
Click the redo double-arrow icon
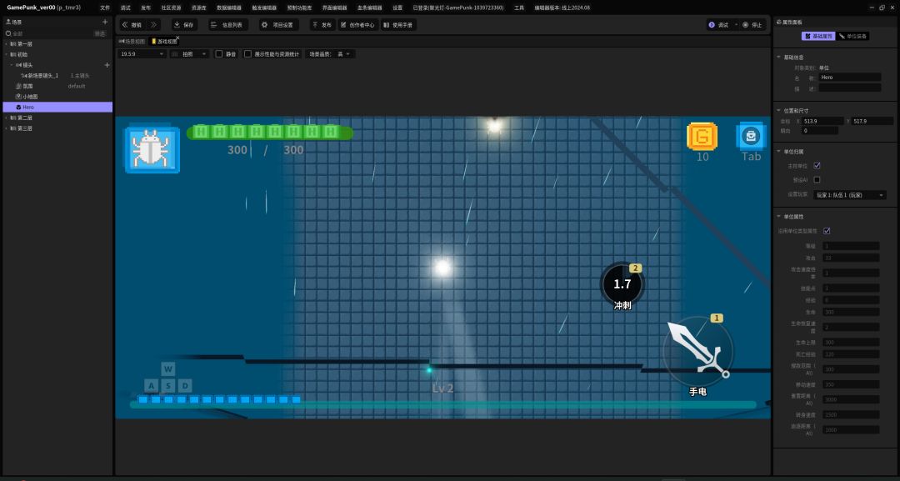[x=154, y=25]
